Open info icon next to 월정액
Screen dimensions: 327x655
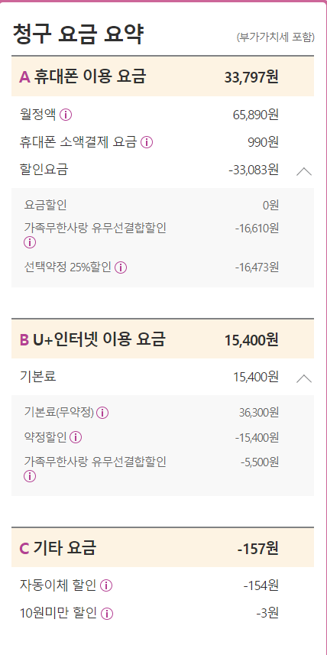66,115
